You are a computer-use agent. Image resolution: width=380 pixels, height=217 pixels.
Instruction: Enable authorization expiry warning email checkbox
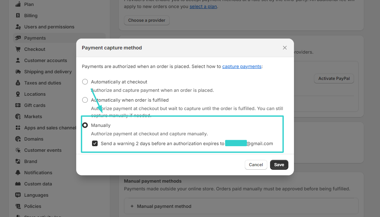pos(94,143)
